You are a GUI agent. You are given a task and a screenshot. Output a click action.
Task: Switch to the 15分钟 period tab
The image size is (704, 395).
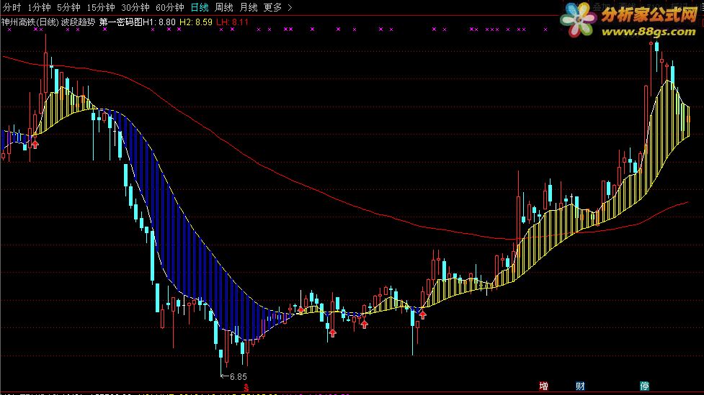tap(101, 8)
